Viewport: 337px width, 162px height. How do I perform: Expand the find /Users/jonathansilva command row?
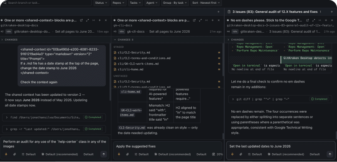[54, 117]
